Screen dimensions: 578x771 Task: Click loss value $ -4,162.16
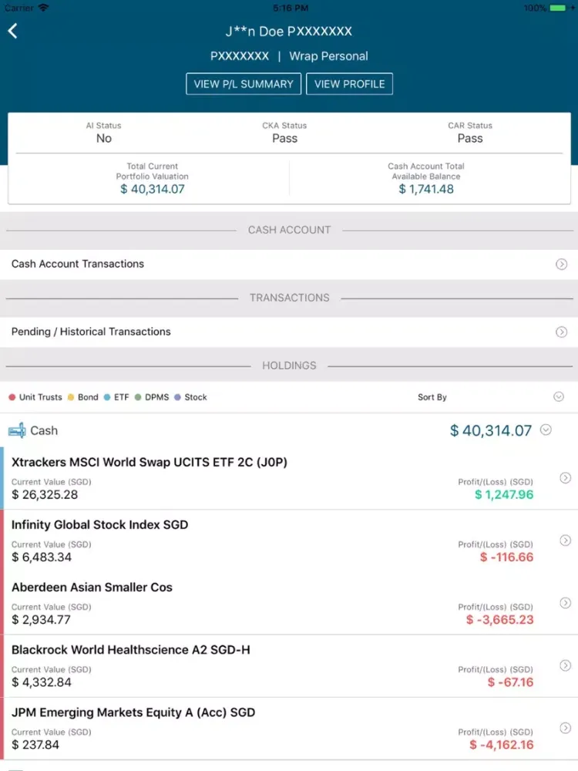click(502, 745)
